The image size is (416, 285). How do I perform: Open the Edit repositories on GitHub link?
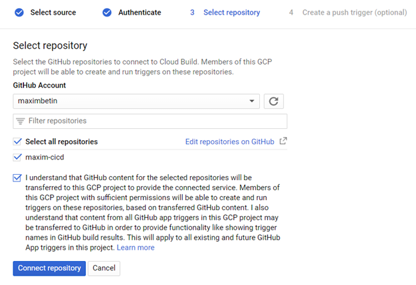229,141
